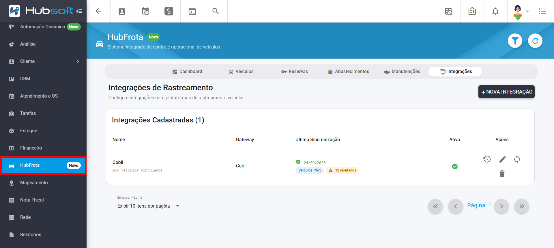Viewport: 554px width, 248px height.
Task: Open the calendar clock icon in top bar
Action: pyautogui.click(x=145, y=11)
